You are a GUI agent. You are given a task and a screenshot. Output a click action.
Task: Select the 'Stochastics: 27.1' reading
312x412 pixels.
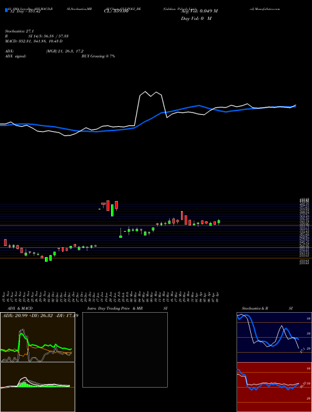(19, 31)
